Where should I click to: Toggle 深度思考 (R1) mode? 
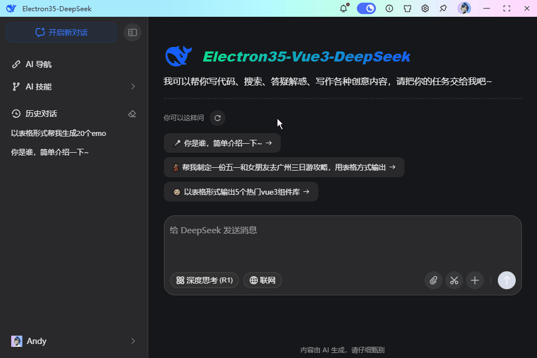pos(205,281)
